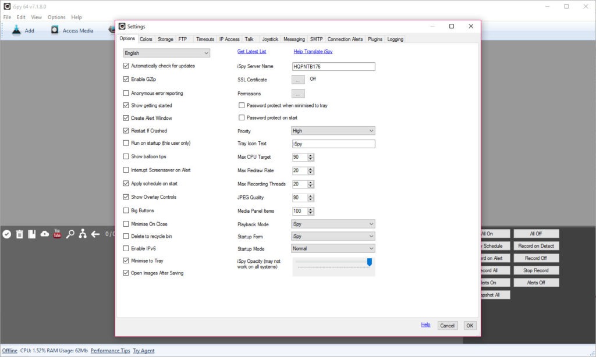Click the iSpy app icon in main title bar
Image resolution: width=596 pixels, height=357 pixels.
click(x=7, y=6)
